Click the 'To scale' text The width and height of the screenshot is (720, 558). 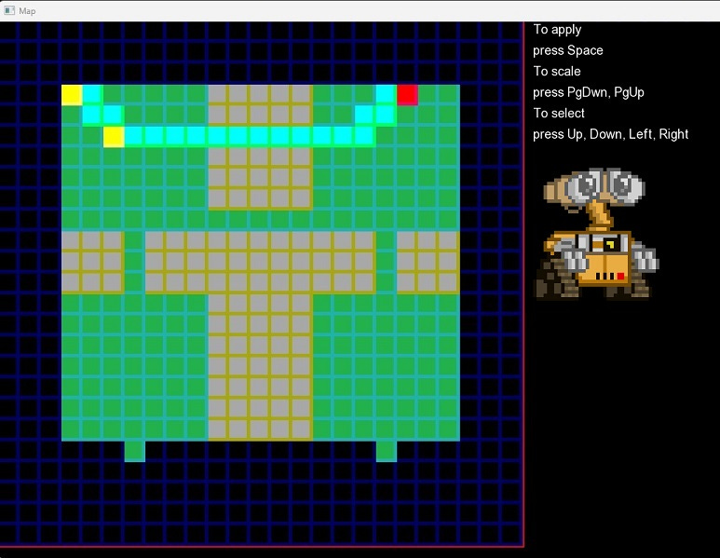pyautogui.click(x=556, y=71)
